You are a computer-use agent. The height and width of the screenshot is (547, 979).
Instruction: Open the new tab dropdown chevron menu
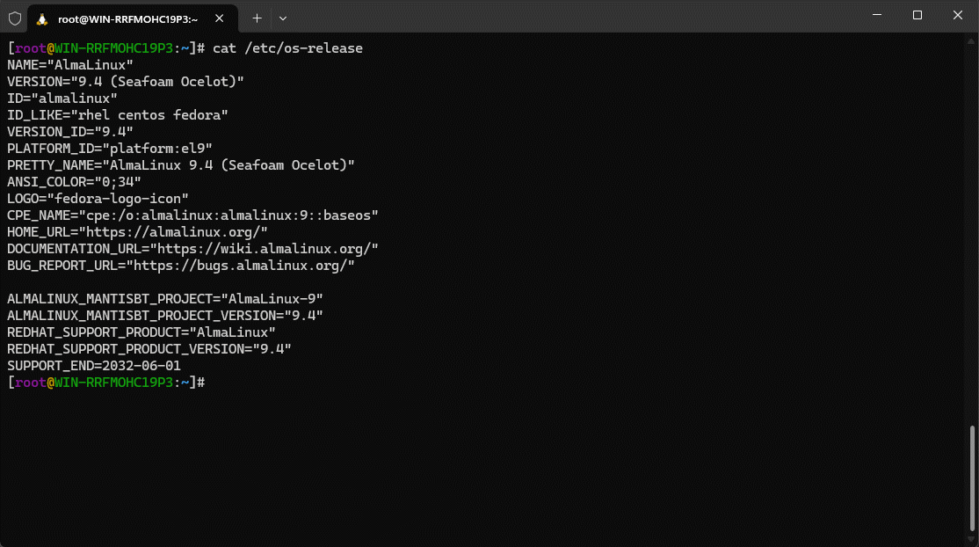pos(282,18)
